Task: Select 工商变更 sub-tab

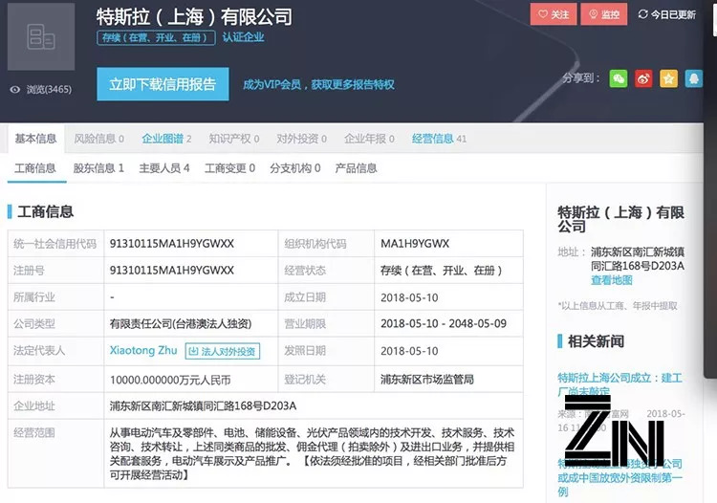Action: 229,168
